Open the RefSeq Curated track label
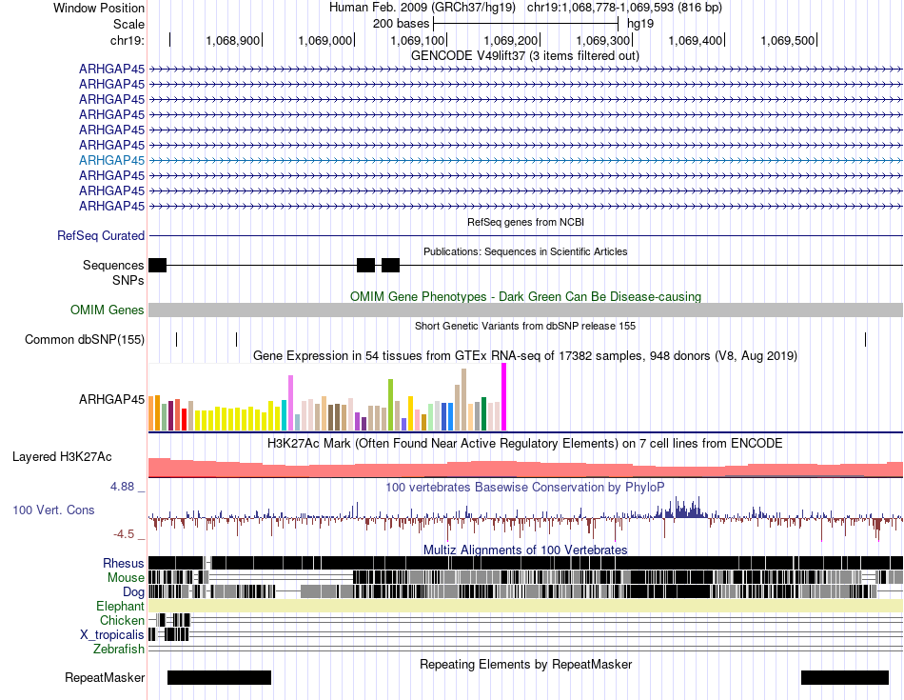The height and width of the screenshot is (700, 904). pyautogui.click(x=101, y=236)
